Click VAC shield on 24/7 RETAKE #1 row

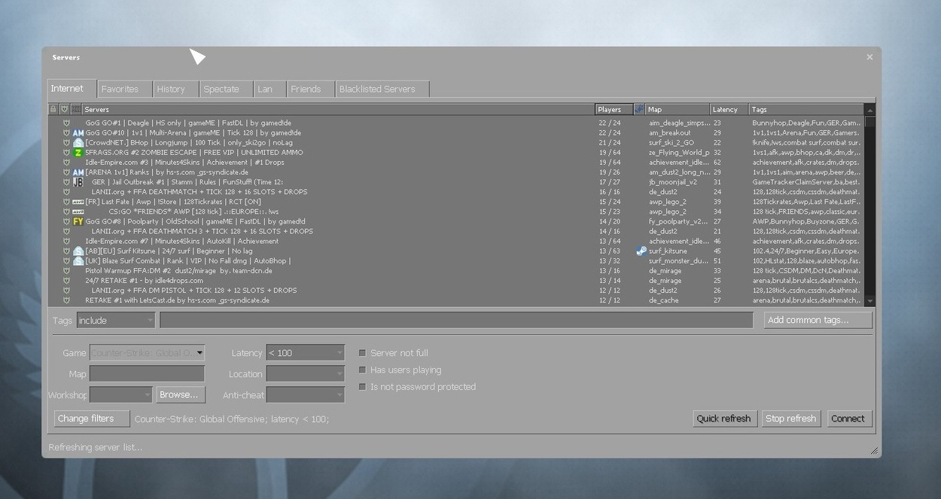point(66,280)
